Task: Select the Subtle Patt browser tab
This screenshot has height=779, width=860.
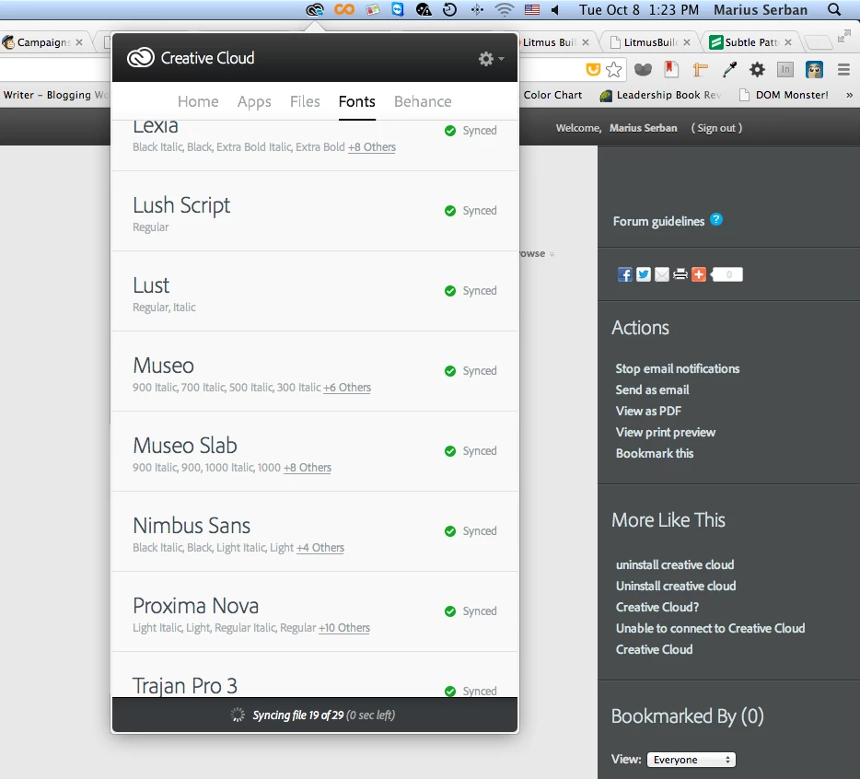Action: point(750,42)
